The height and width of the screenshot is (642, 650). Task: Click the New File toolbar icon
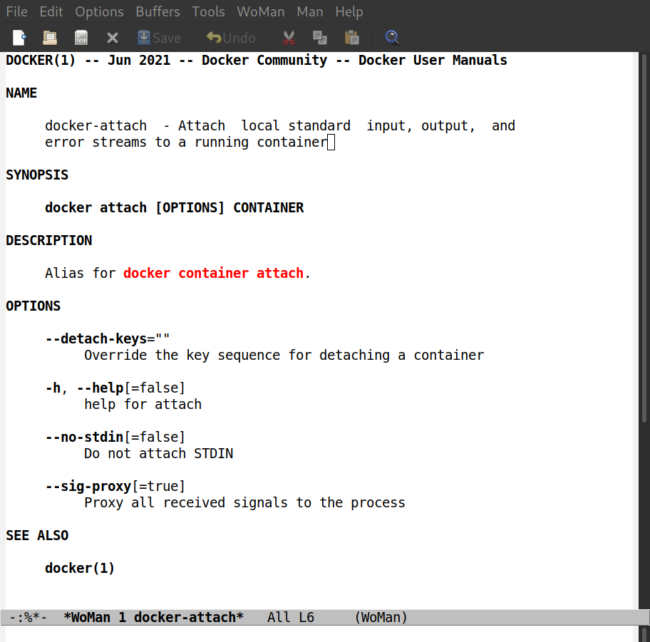point(19,38)
